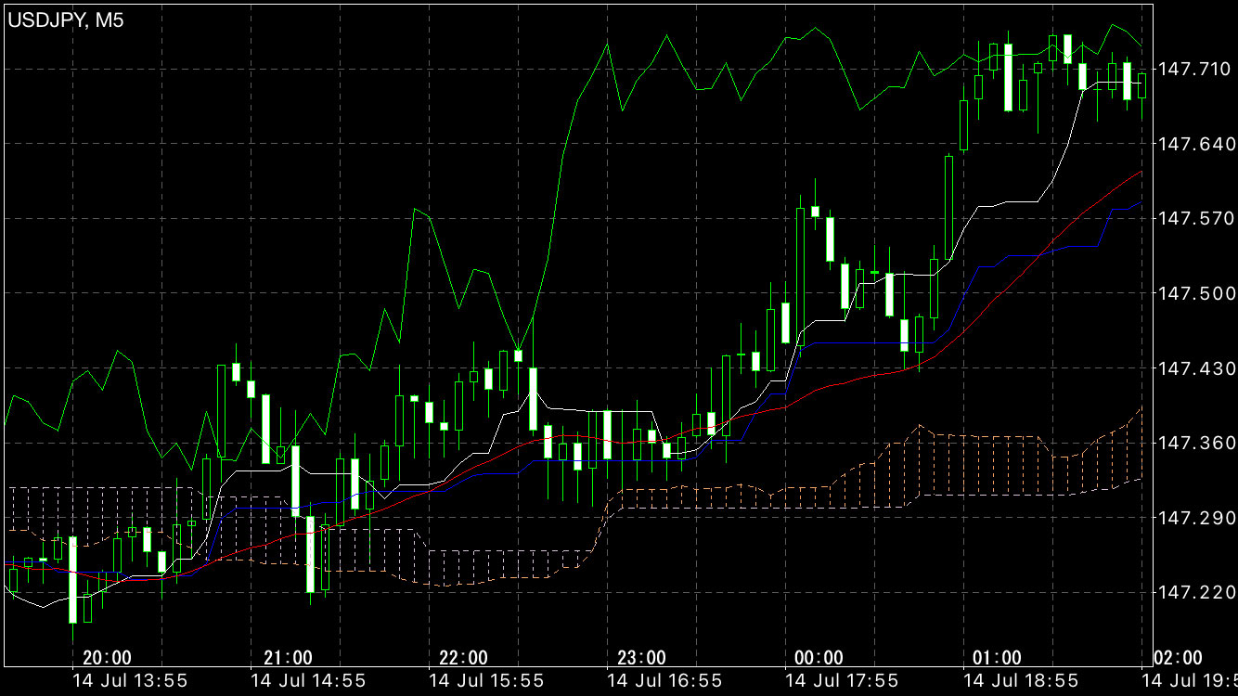Select the 147.220 price label
Screen dimensions: 1238x696
point(1196,592)
